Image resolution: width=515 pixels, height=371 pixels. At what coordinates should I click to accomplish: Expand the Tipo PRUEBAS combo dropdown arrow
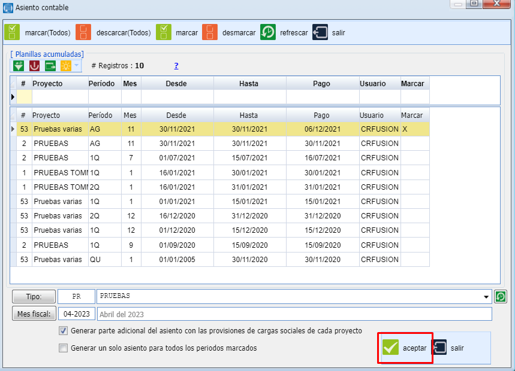point(486,297)
